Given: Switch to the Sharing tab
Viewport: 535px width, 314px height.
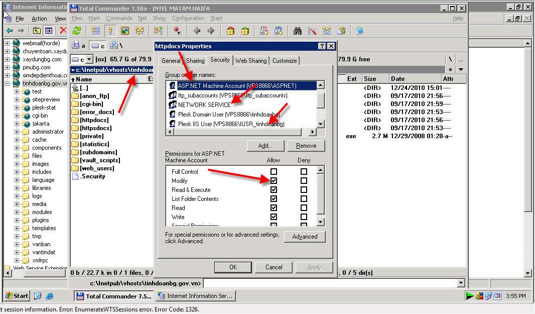Looking at the screenshot, I should pyautogui.click(x=195, y=60).
